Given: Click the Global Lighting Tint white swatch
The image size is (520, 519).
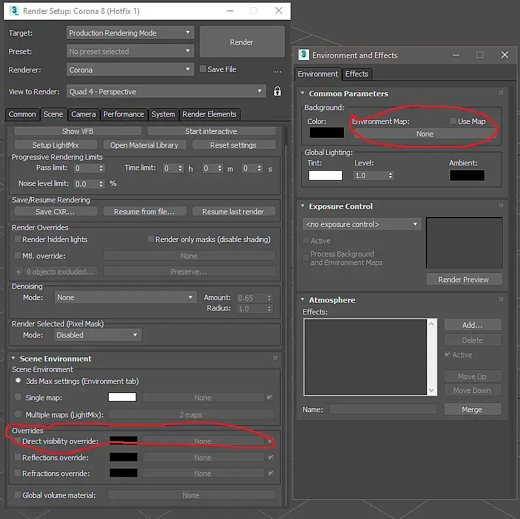Looking at the screenshot, I should (x=326, y=175).
